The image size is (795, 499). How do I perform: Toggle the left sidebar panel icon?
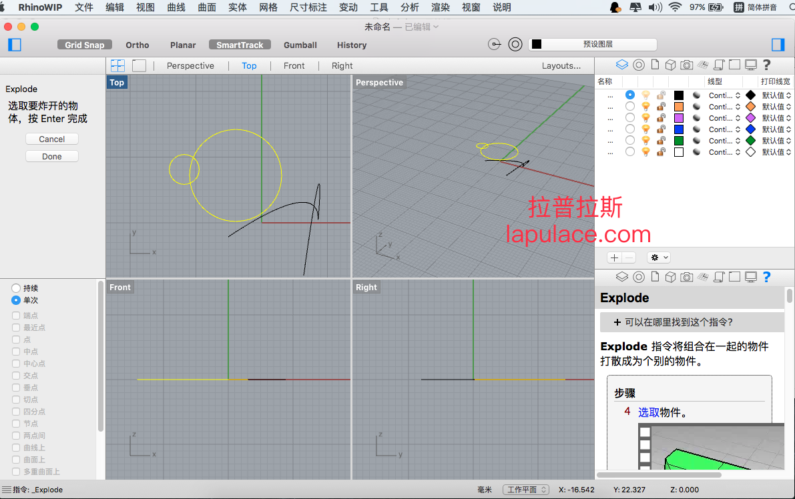tap(15, 45)
